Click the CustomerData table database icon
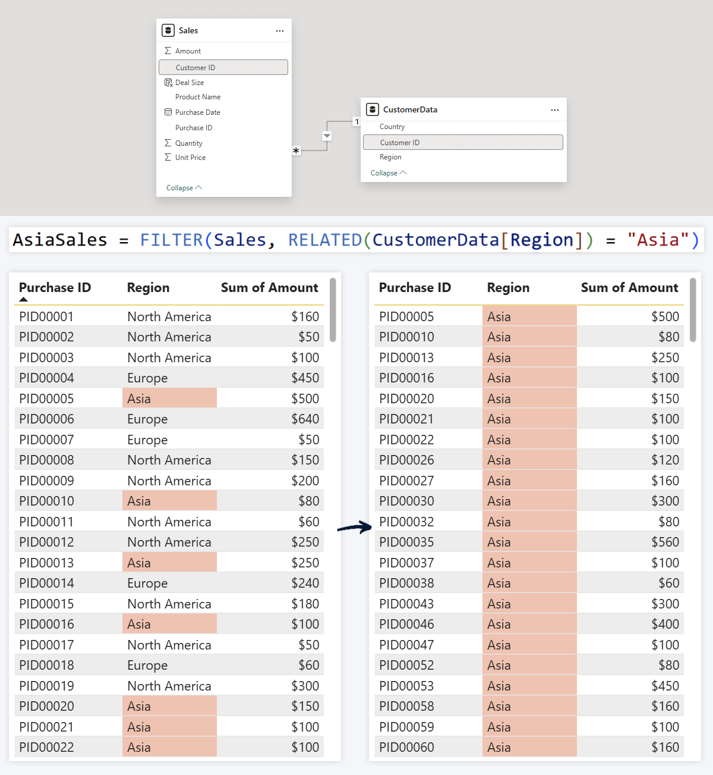Screen dimensions: 713x775 click(x=373, y=109)
